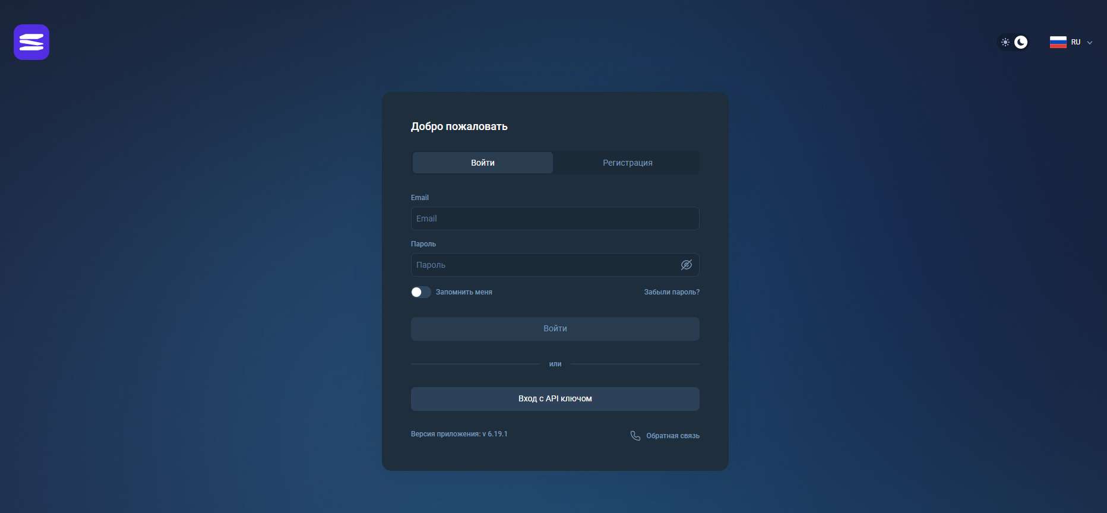This screenshot has width=1107, height=513.
Task: Open the Забыли пароль? link
Action: point(672,292)
